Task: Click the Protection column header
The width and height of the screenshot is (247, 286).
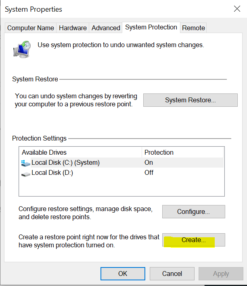Action: [182, 152]
